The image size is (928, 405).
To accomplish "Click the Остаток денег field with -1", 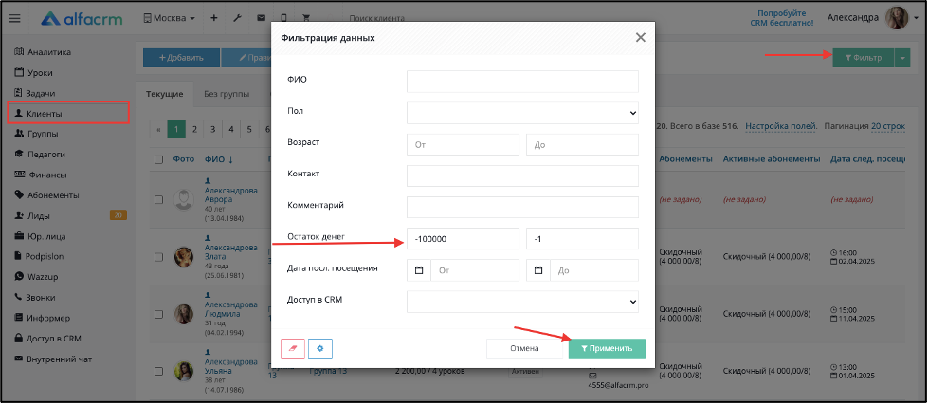I will pyautogui.click(x=582, y=239).
